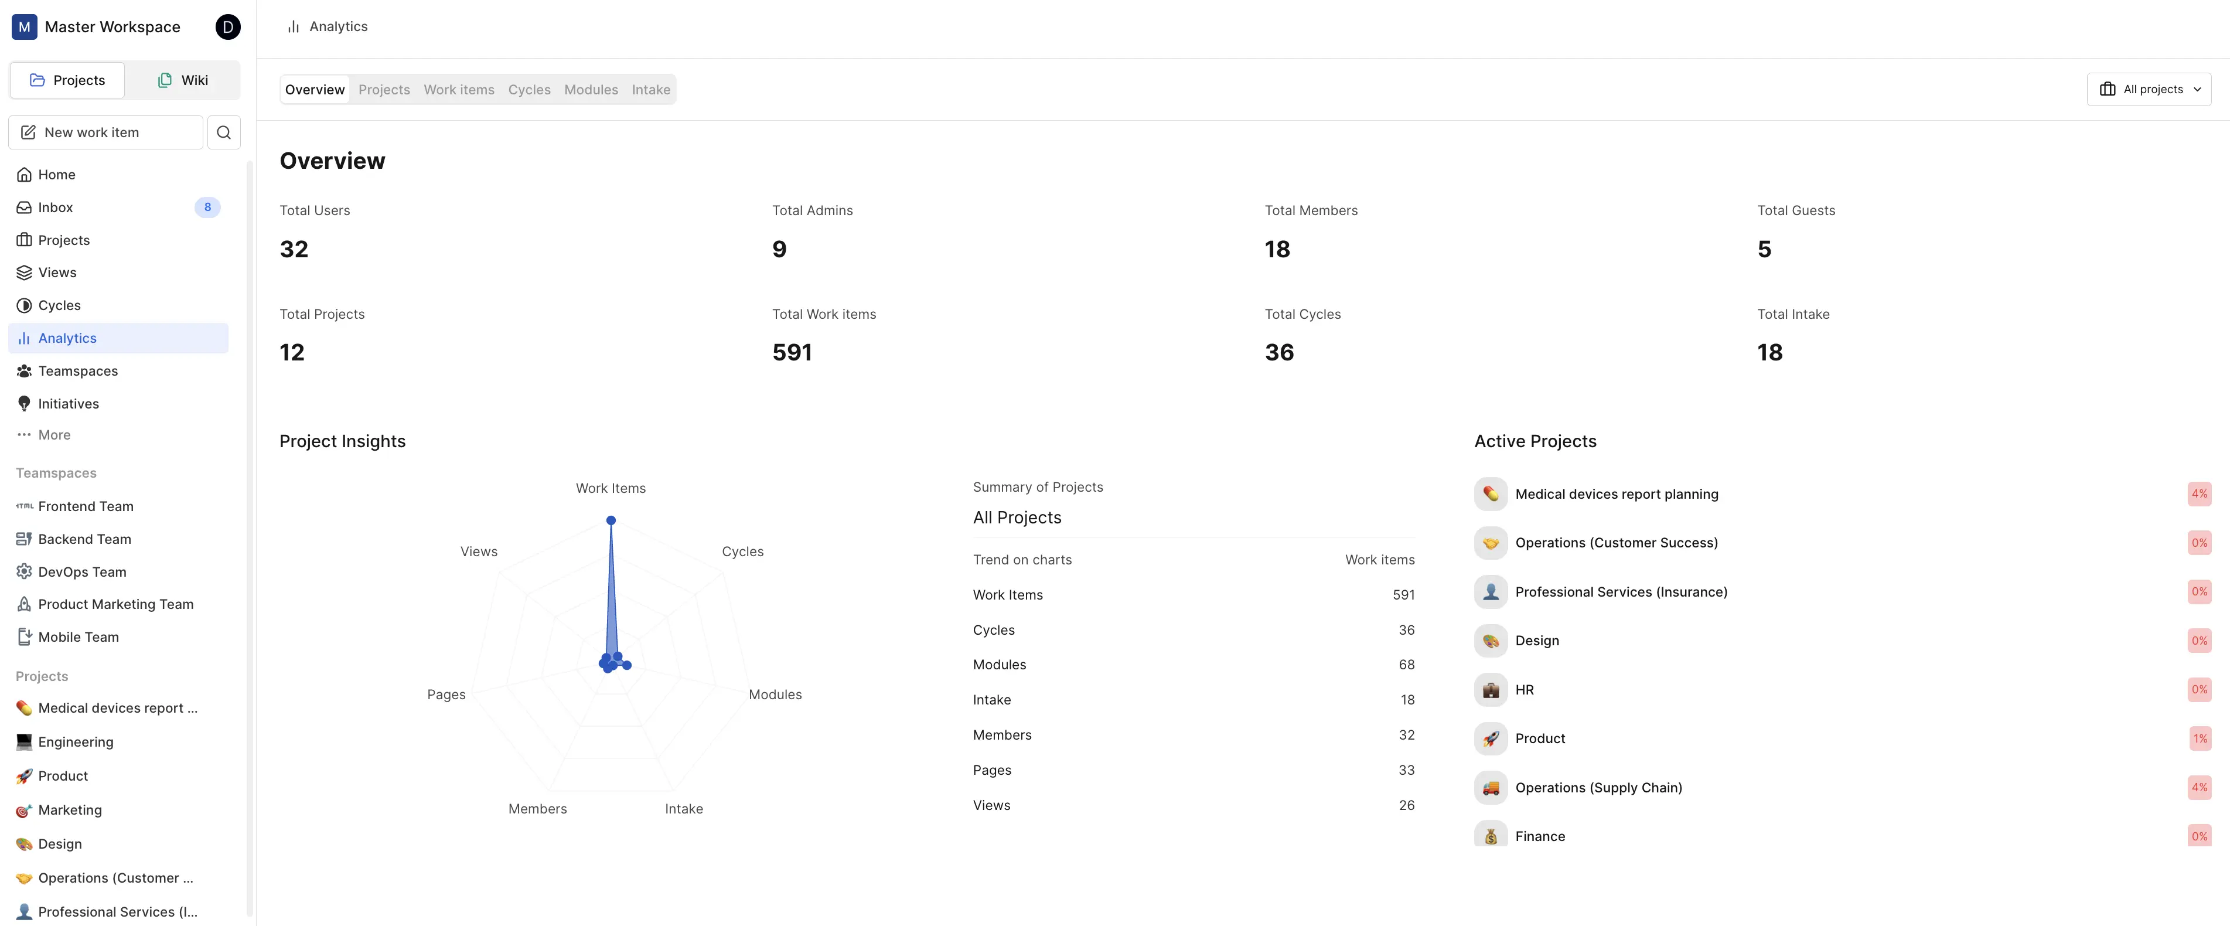Switch to Projects analytics tab
The width and height of the screenshot is (2230, 926).
pyautogui.click(x=384, y=89)
